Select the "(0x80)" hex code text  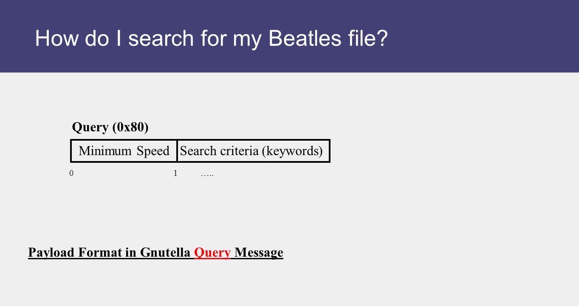tap(130, 127)
